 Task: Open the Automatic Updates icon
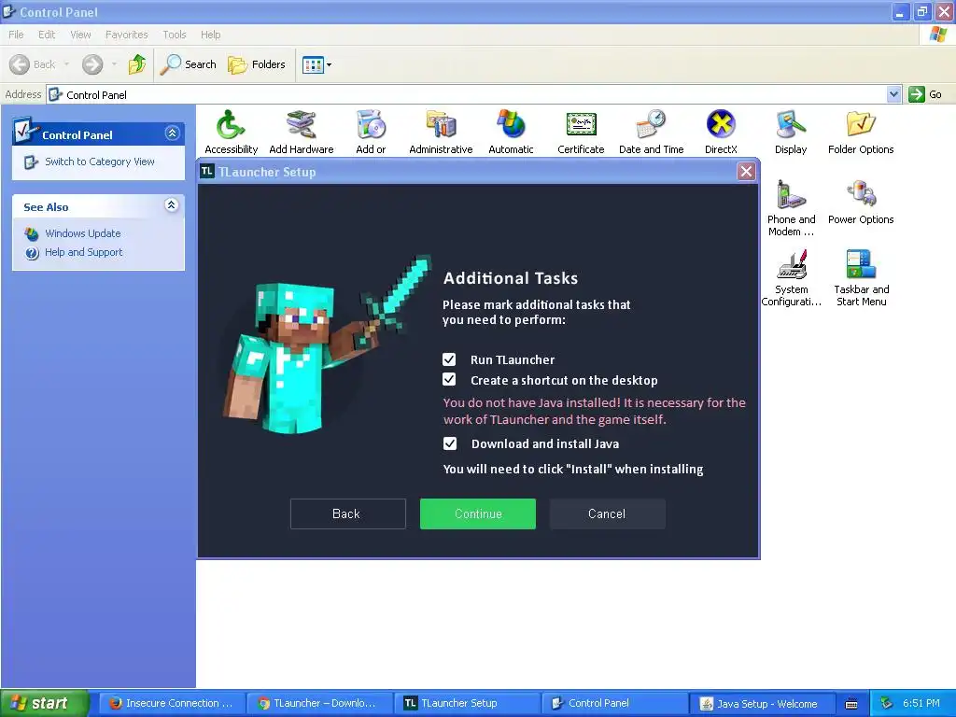pos(511,132)
